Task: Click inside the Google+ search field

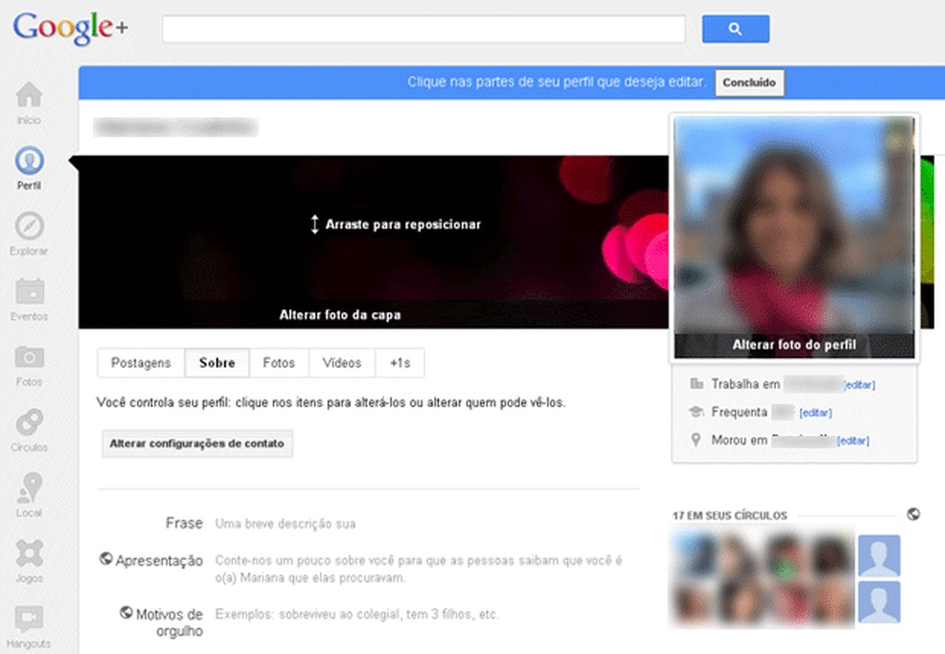Action: (424, 29)
